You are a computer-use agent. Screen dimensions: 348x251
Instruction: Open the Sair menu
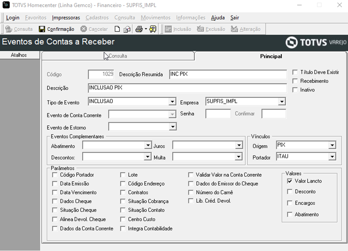coord(235,18)
